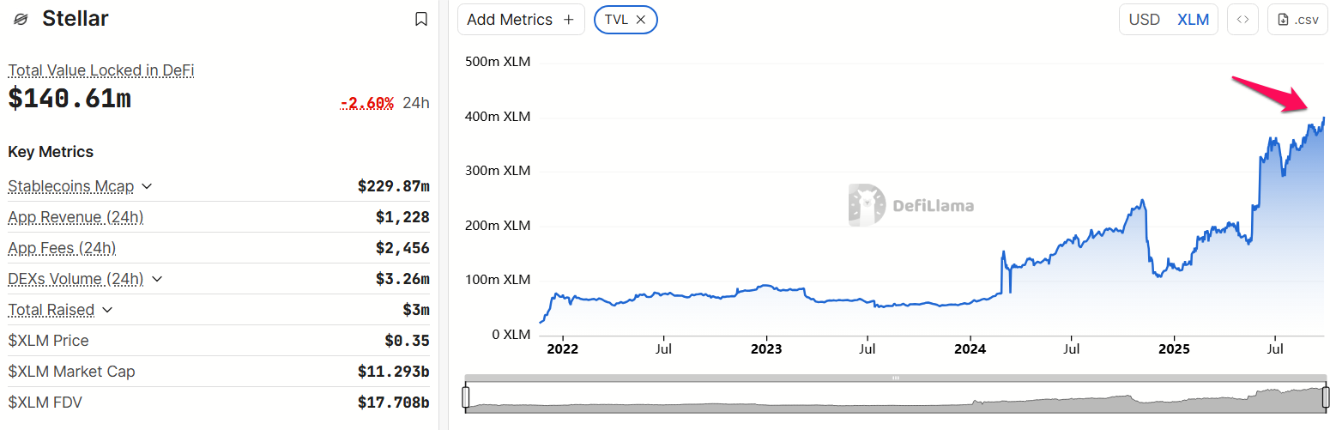Click the -2.60% 24h change value

[x=366, y=103]
